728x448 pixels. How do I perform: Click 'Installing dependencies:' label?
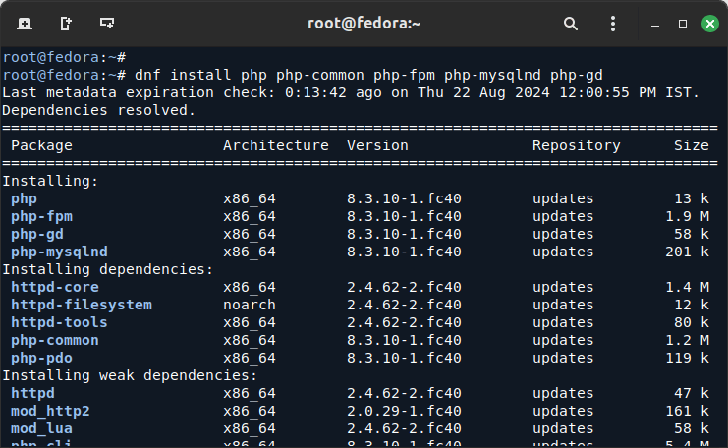click(x=108, y=269)
